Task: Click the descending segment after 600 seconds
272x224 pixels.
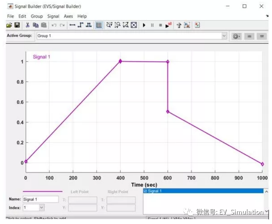Action: [x=215, y=138]
